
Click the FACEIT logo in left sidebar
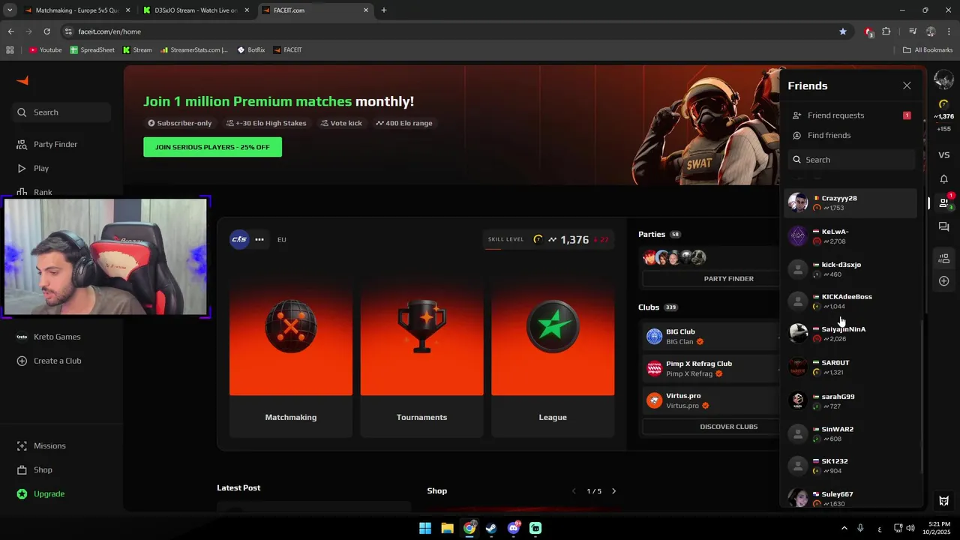[x=22, y=80]
